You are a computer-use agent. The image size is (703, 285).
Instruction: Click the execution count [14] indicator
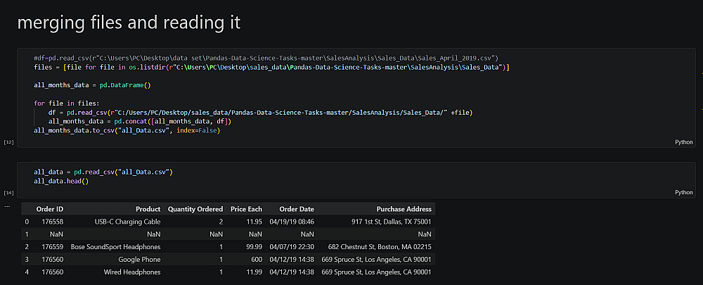click(8, 192)
